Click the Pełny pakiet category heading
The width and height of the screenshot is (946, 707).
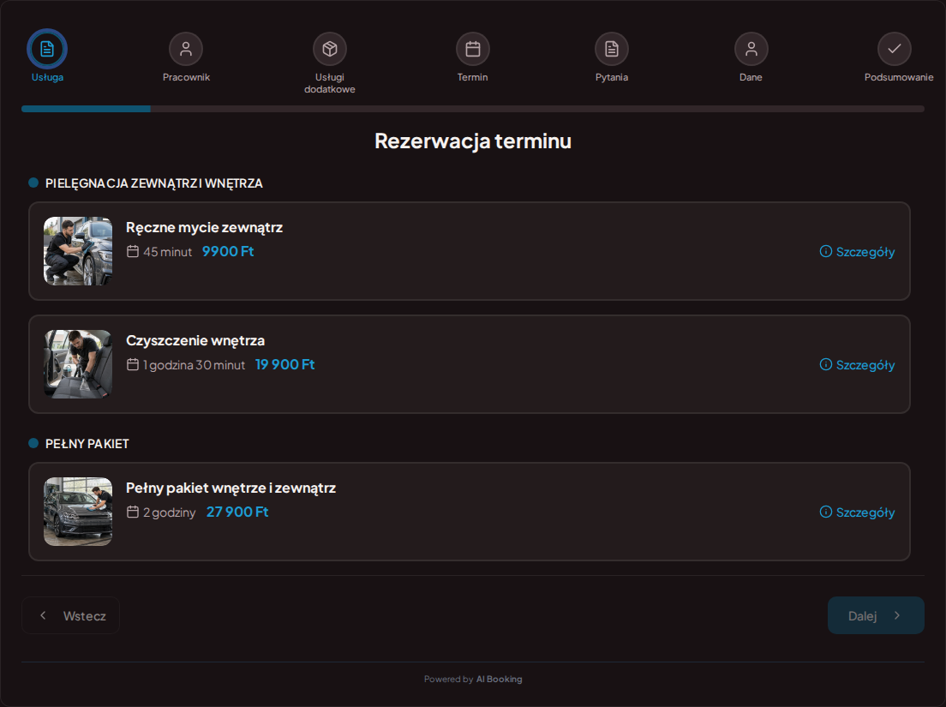(87, 444)
